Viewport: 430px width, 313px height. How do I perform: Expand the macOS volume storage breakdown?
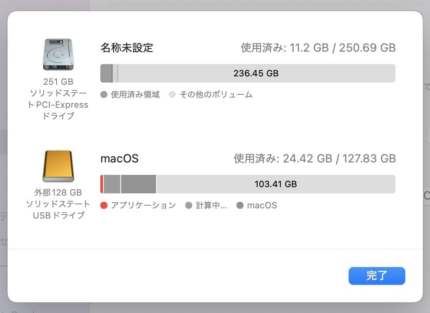click(119, 159)
